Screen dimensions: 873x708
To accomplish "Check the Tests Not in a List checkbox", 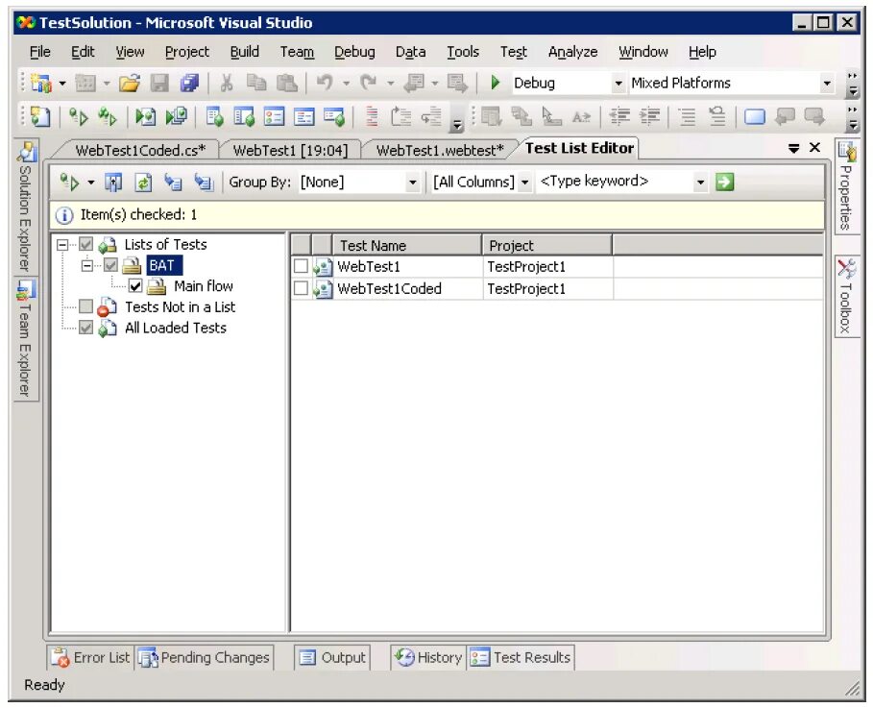I will click(85, 306).
